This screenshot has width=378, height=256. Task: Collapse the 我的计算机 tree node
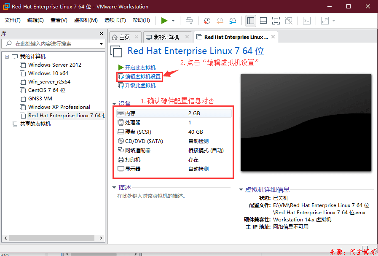pyautogui.click(x=7, y=57)
